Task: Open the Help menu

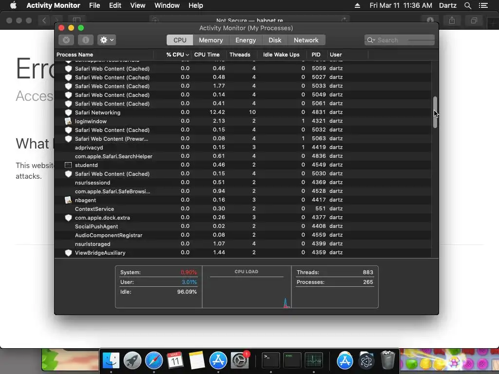Action: coord(196,5)
